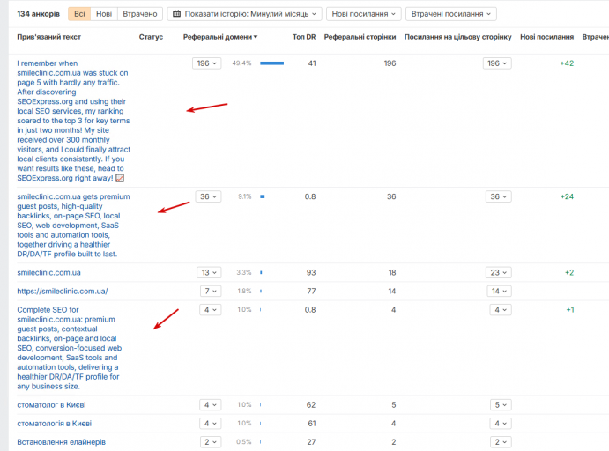Image resolution: width=609 pixels, height=451 pixels.
Task: Click the Топ DR column header
Action: tap(304, 37)
